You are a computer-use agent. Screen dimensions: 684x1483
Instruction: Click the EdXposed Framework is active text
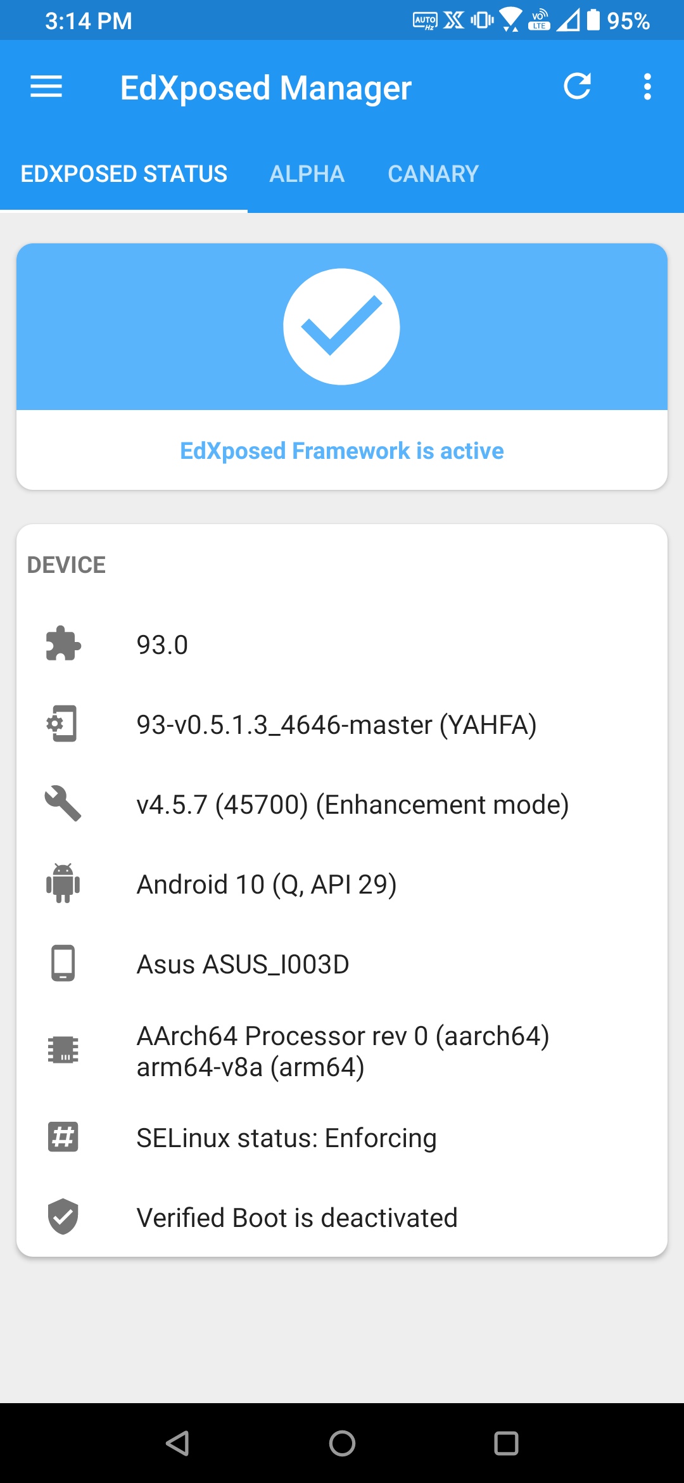point(342,450)
